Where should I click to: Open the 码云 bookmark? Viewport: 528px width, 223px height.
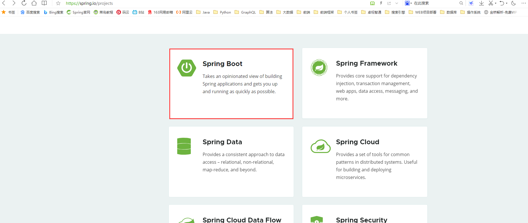[x=123, y=12]
